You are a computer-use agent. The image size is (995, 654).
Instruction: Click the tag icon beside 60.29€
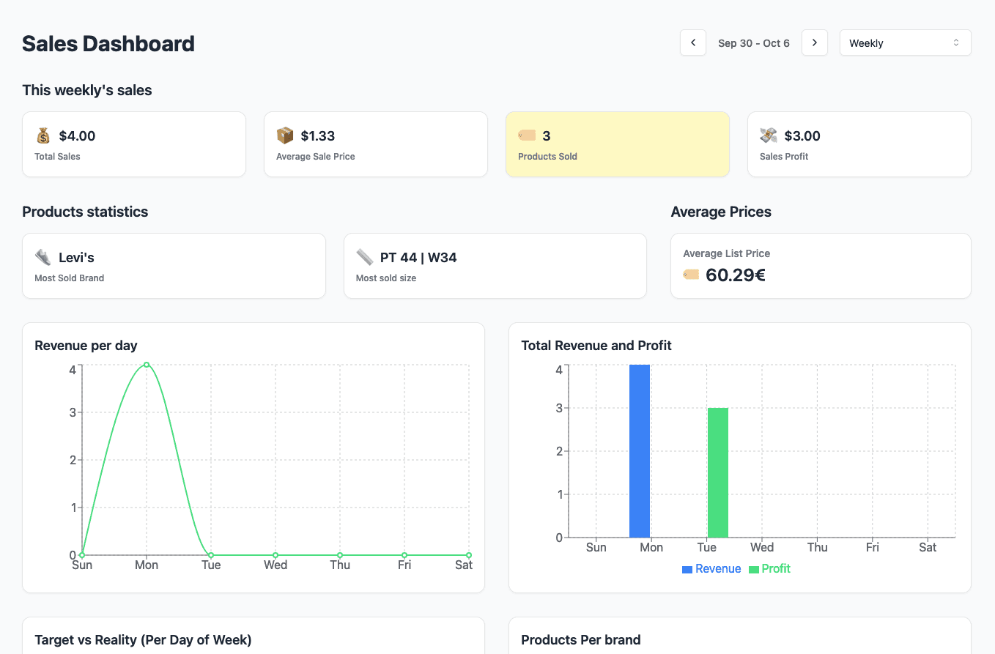pyautogui.click(x=691, y=275)
